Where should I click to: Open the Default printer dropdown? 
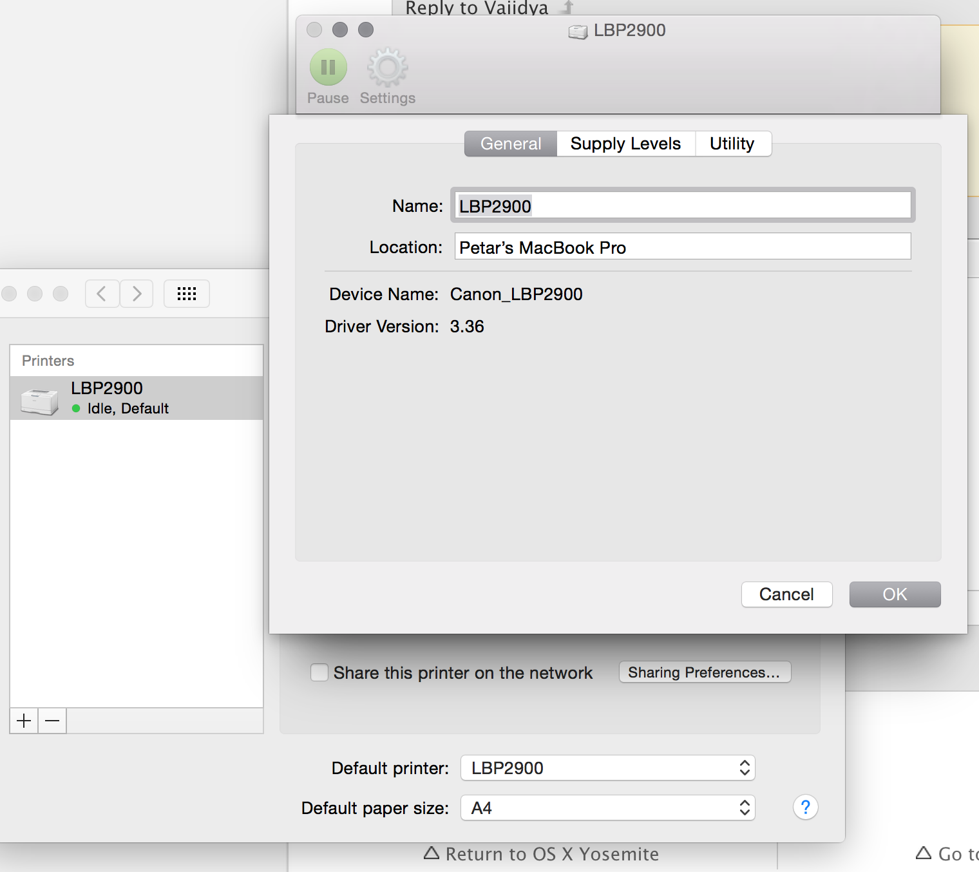(607, 768)
